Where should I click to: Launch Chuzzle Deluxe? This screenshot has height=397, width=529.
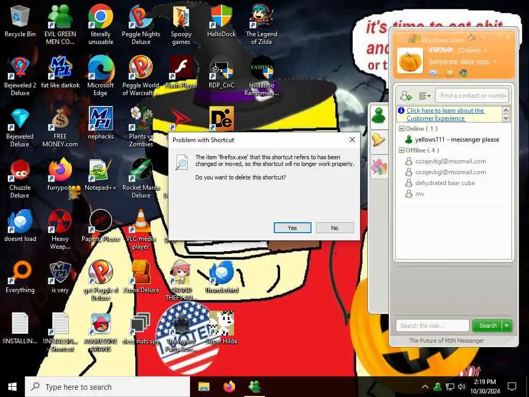pos(20,179)
